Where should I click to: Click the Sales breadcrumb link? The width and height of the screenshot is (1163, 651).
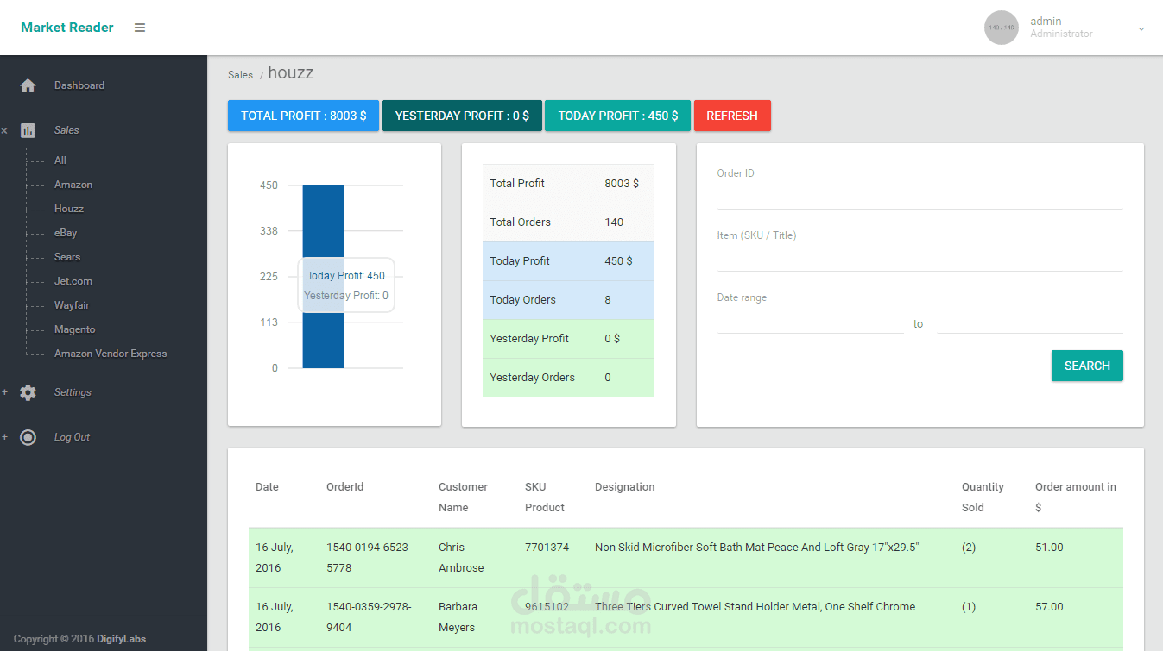click(x=240, y=75)
